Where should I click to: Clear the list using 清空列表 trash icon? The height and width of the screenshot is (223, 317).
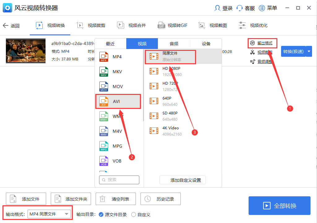pos(115,199)
